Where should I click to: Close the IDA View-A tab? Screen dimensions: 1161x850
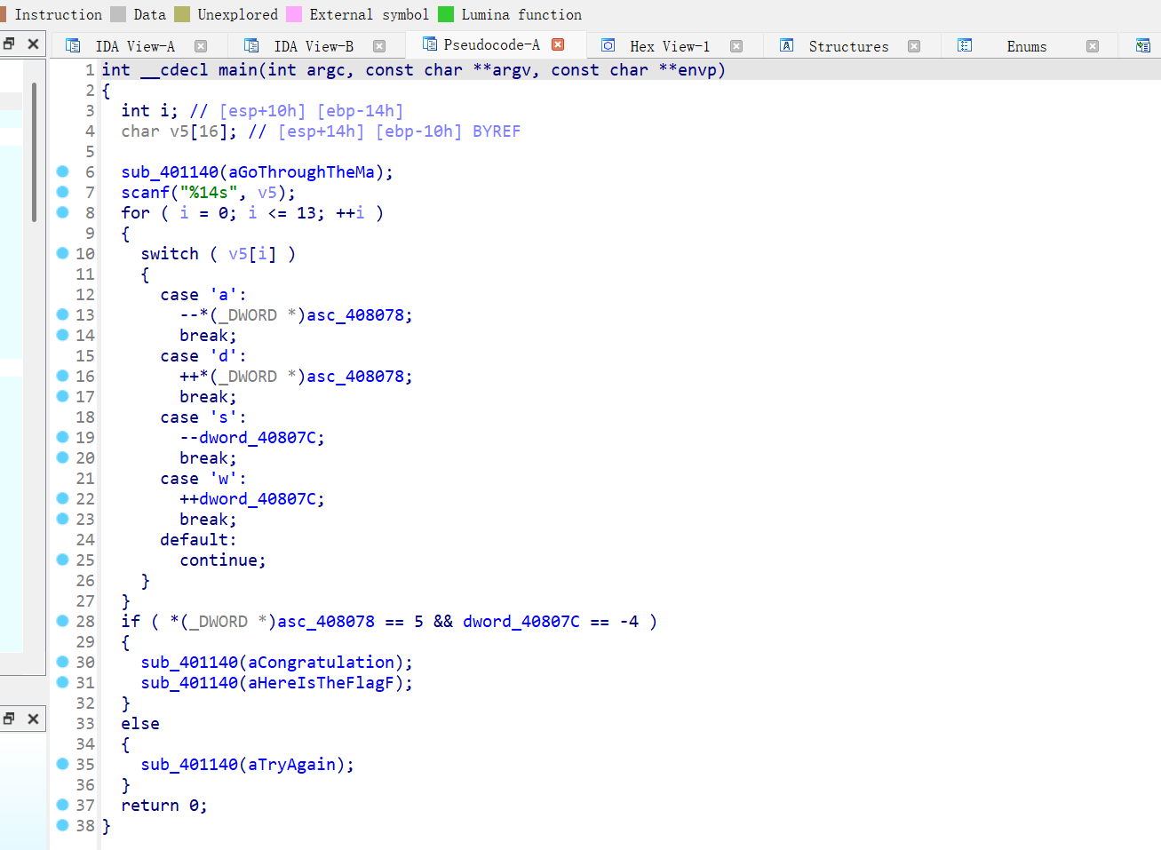pos(201,46)
